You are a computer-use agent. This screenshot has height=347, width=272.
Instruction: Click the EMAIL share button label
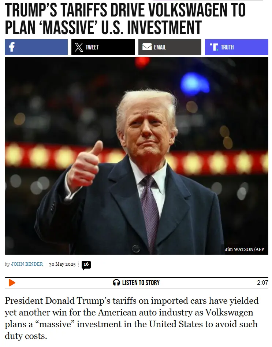(160, 47)
